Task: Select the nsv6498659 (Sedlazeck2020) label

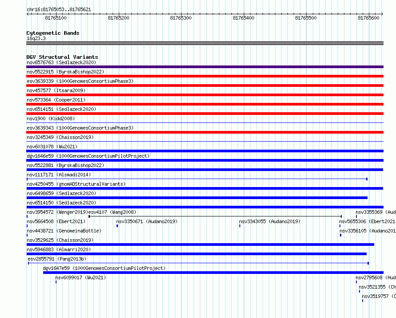Action: pos(61,193)
